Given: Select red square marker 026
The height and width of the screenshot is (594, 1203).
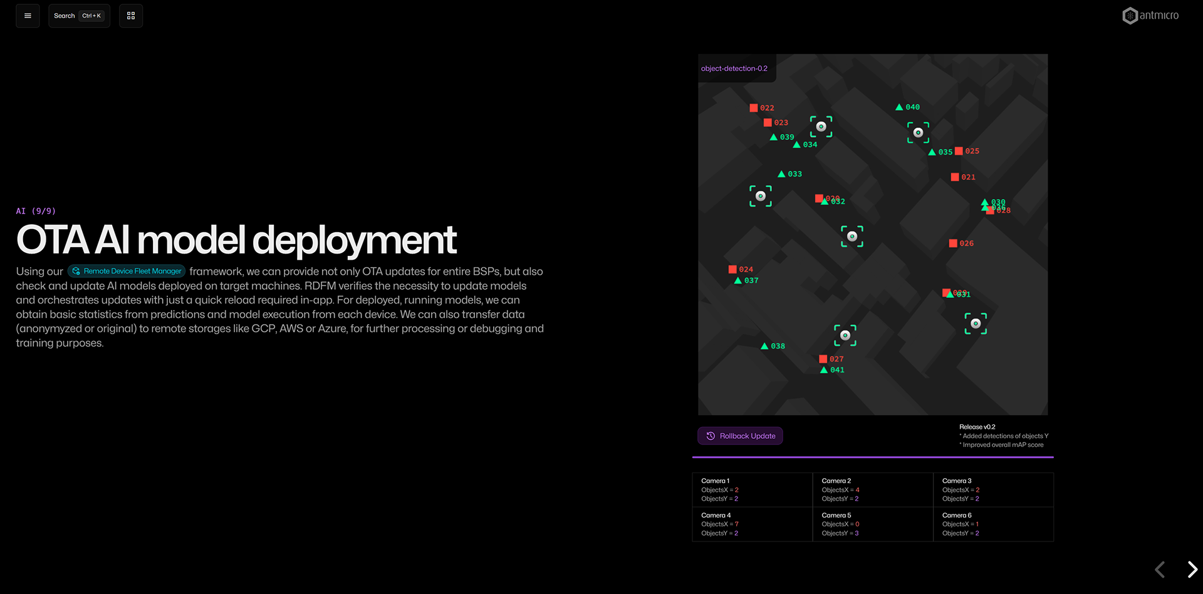Looking at the screenshot, I should tap(953, 243).
